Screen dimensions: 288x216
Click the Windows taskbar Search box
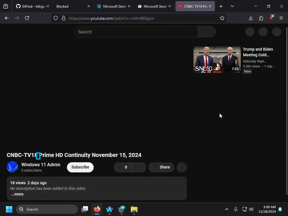pos(47,209)
